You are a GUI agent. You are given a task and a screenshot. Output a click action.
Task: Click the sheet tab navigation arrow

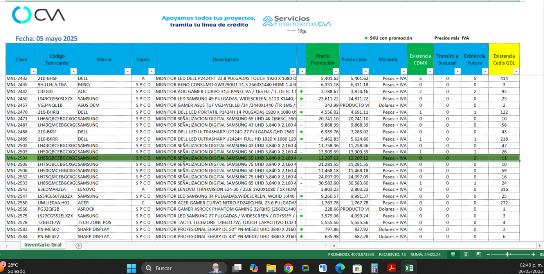(x=6, y=246)
